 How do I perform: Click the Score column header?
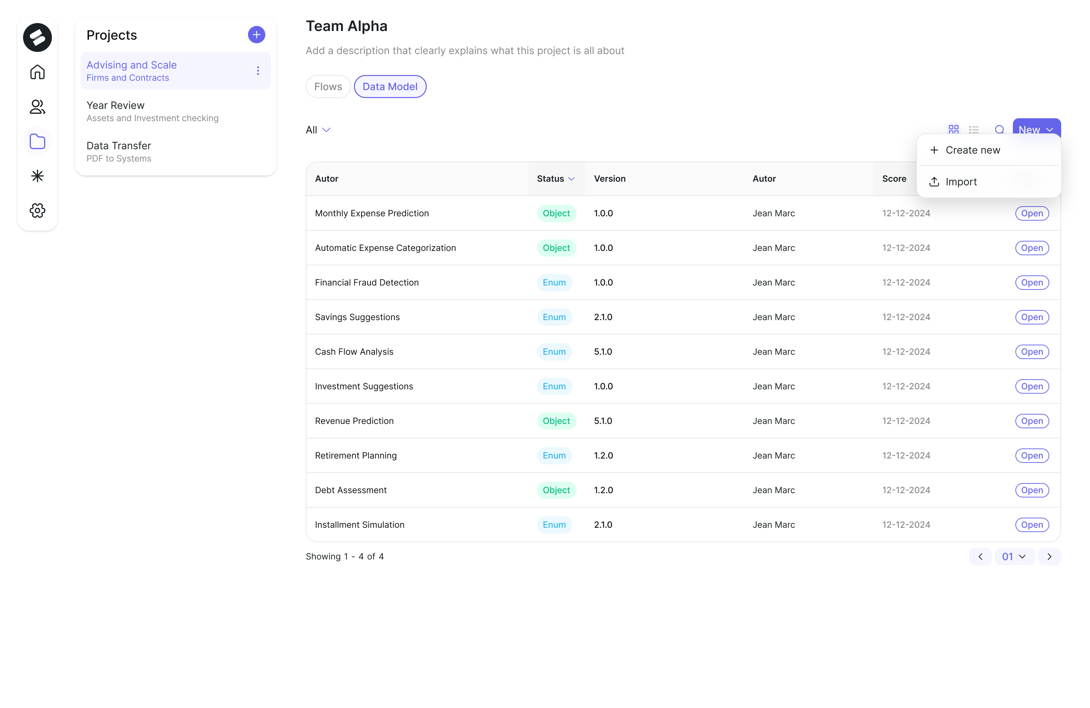[x=894, y=178]
